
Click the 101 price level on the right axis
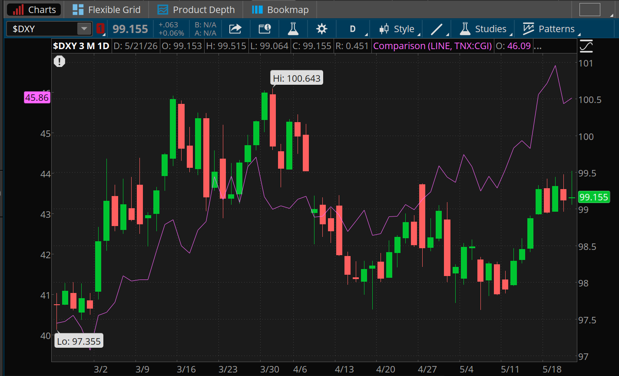tap(586, 63)
